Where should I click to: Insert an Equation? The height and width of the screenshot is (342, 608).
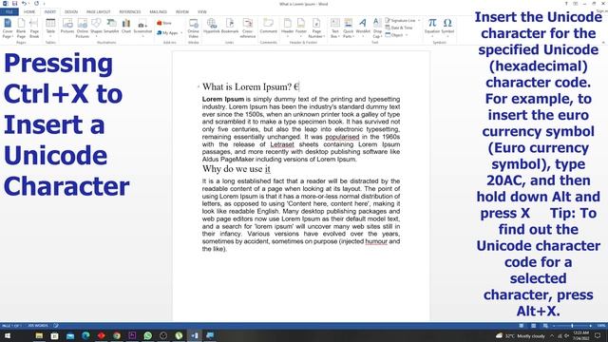(432, 27)
